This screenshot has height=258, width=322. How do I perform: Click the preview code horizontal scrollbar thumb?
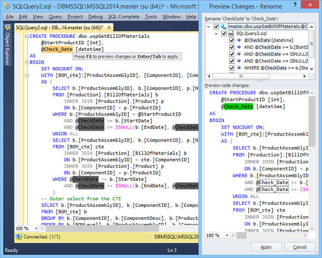[x=241, y=236]
